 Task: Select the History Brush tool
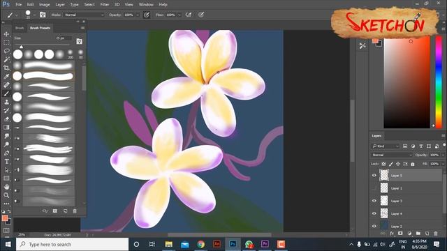tap(6, 110)
